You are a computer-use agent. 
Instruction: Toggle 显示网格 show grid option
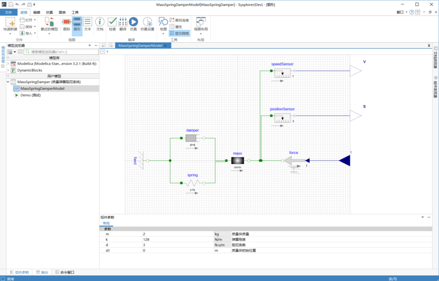click(179, 33)
